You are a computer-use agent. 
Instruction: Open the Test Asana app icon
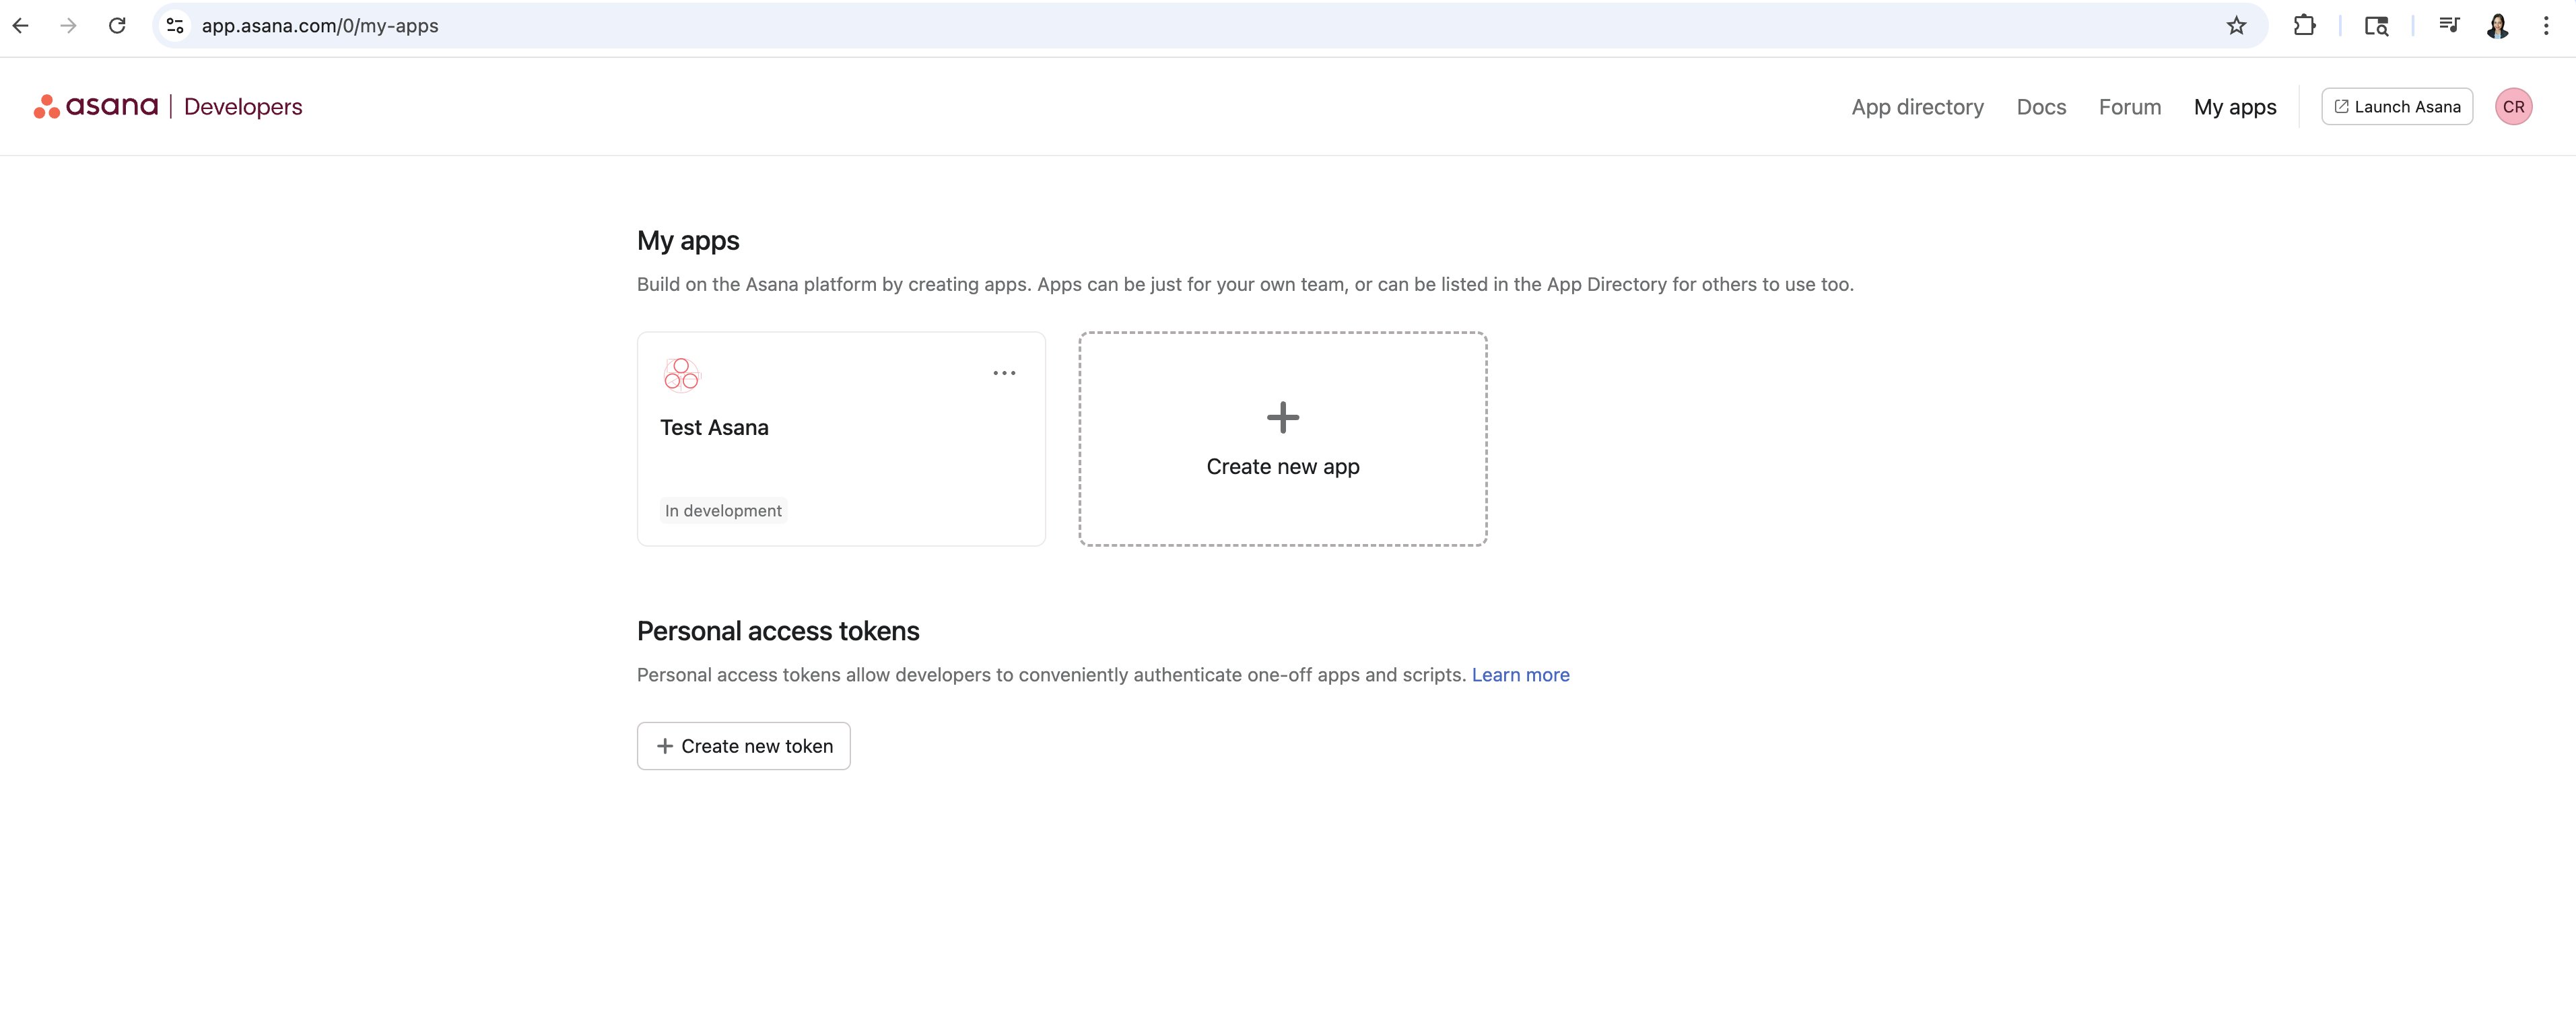681,374
